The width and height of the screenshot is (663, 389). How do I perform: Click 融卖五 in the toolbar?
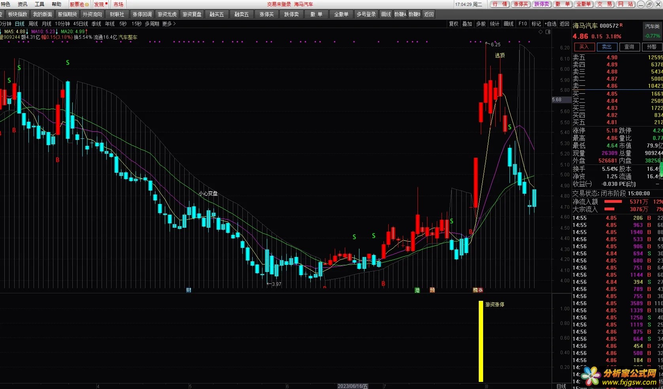pyautogui.click(x=242, y=14)
